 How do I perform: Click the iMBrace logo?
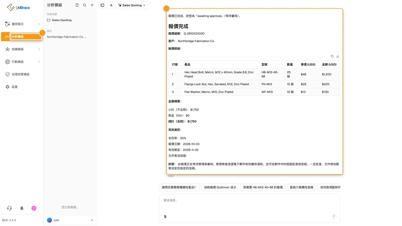pos(18,8)
